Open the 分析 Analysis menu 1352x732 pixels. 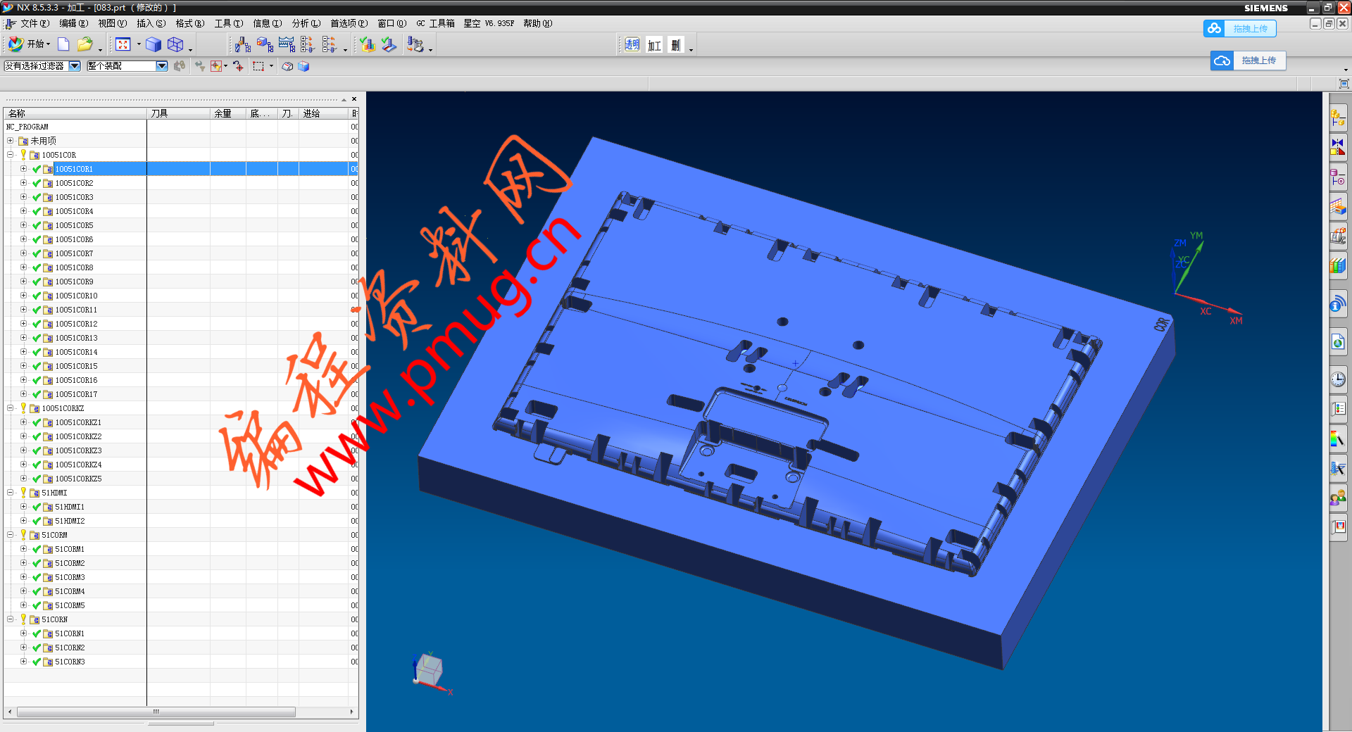[x=306, y=23]
